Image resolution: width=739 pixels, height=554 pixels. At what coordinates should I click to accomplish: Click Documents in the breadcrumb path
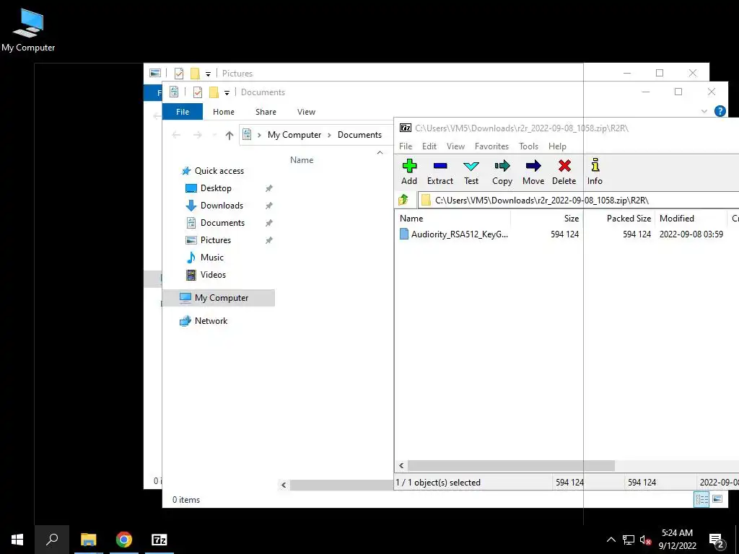coord(359,135)
